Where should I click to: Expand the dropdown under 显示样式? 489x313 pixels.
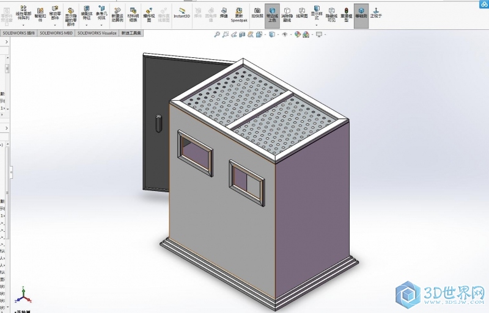pyautogui.click(x=317, y=25)
